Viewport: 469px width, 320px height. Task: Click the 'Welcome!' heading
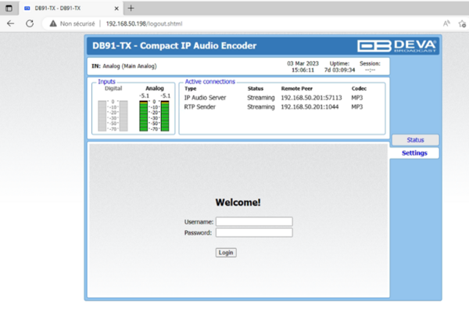point(238,203)
